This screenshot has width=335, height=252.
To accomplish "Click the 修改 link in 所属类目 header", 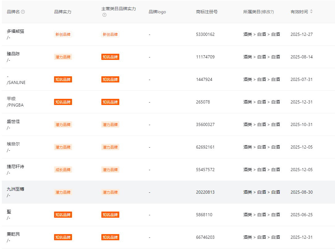I will coord(267,12).
